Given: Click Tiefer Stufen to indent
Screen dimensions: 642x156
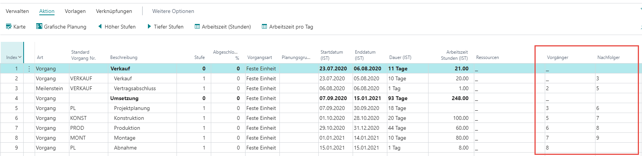Looking at the screenshot, I should [169, 27].
